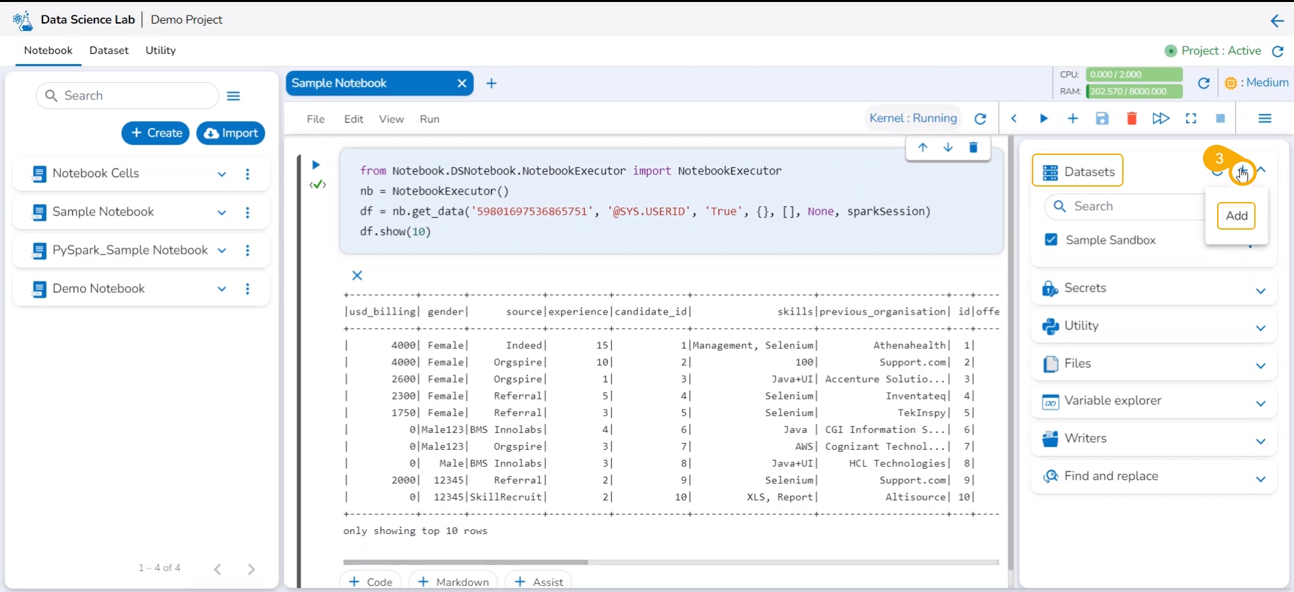The height and width of the screenshot is (592, 1294).
Task: Click the Create button
Action: [156, 133]
